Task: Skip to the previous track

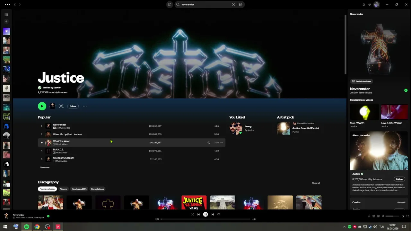Action: click(x=198, y=215)
